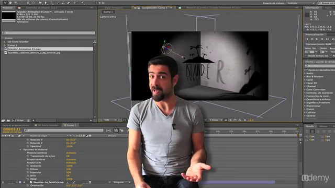
Task: Click Interpret Footage icon in Project panel
Action: point(3,121)
